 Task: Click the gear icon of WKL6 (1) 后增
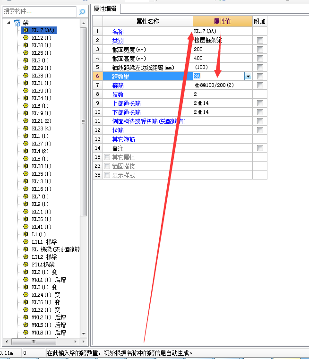pos(26,332)
